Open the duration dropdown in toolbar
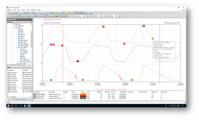The height and width of the screenshot is (120, 199). tap(99, 16)
